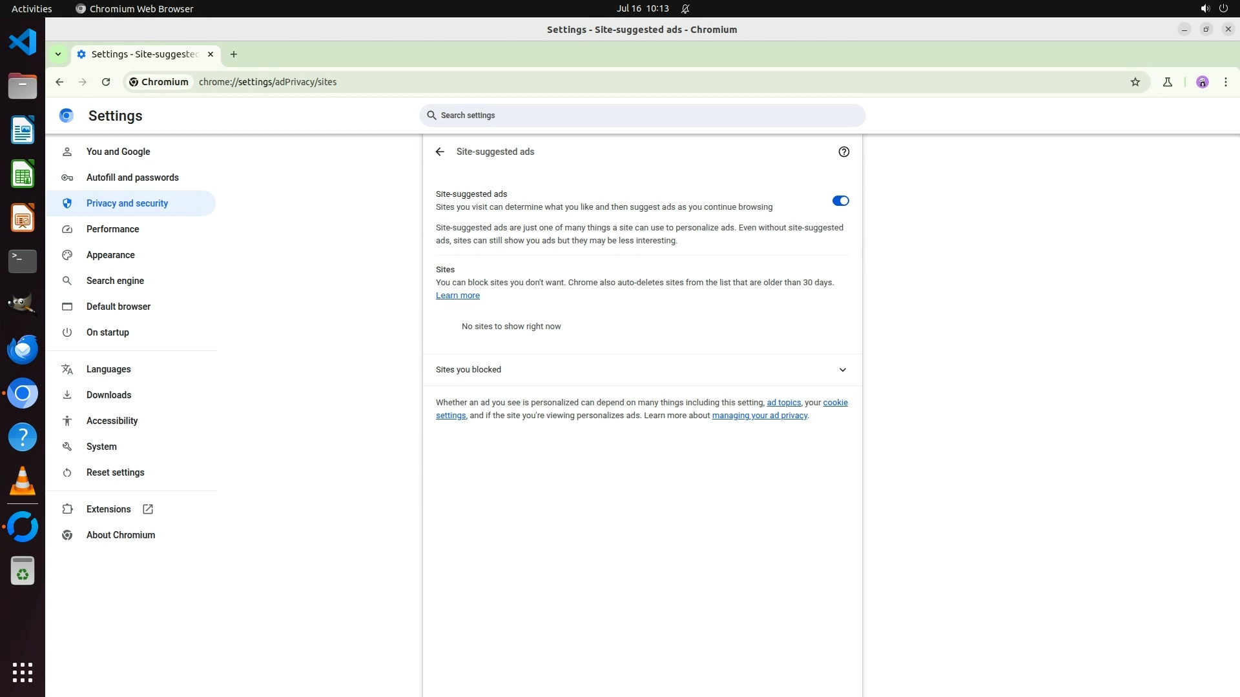Bookmark this page with the star icon
Viewport: 1240px width, 697px height.
tap(1135, 82)
